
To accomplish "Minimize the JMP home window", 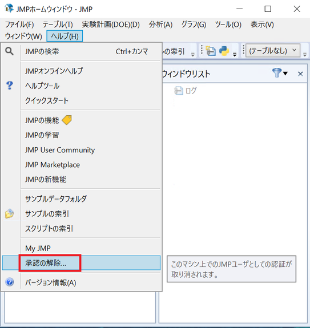I will click(x=239, y=9).
